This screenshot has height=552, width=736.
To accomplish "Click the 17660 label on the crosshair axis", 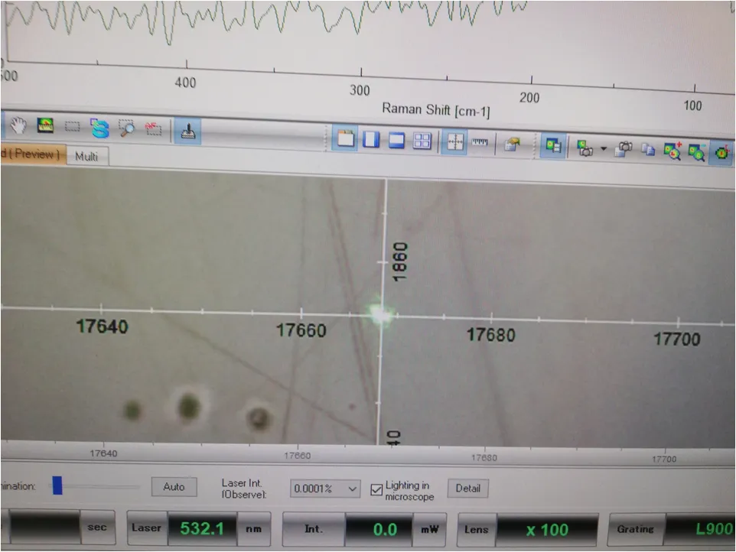I will pos(301,330).
